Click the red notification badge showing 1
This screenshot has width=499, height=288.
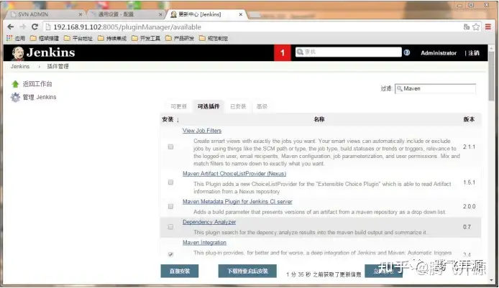pyautogui.click(x=283, y=52)
